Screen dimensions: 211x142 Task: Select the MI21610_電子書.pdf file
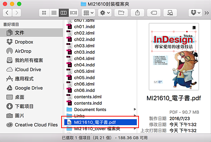pyautogui.click(x=100, y=122)
